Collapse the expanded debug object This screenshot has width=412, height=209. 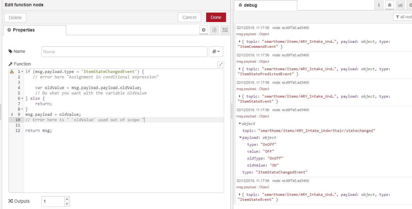click(240, 124)
